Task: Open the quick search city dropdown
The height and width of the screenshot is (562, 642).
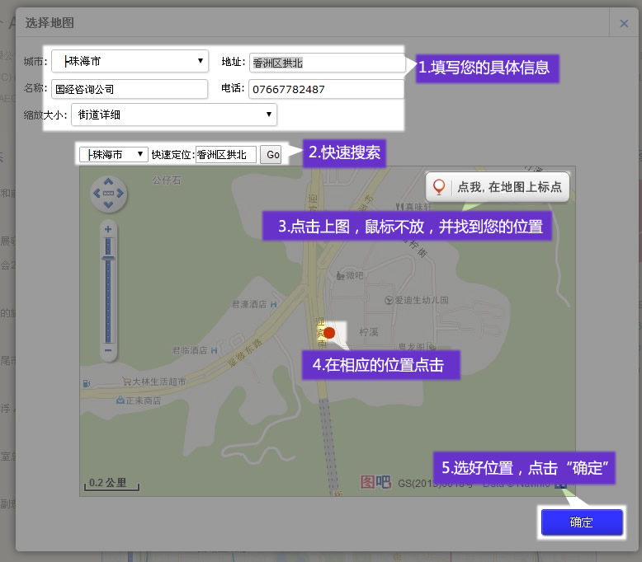Action: point(113,154)
